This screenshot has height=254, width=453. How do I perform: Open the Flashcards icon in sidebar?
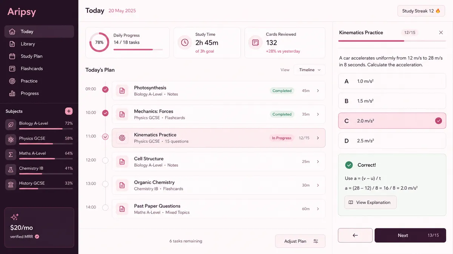coord(12,69)
